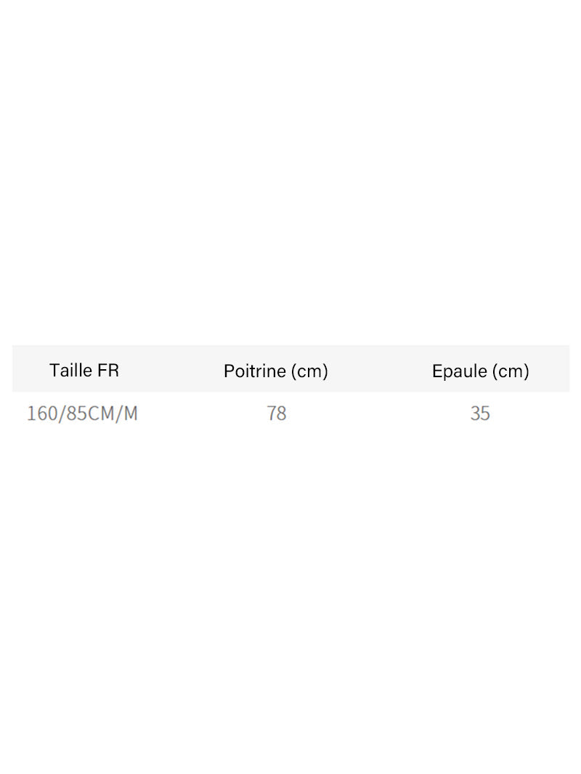581x774 pixels.
Task: Click the "(cm)" unit after Epaule
Action: [511, 371]
